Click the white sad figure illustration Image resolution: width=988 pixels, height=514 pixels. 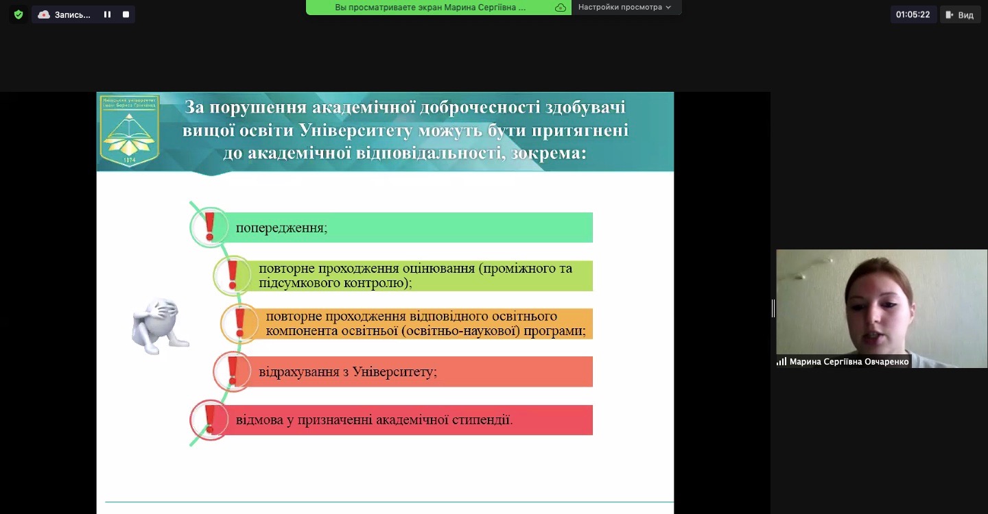point(159,326)
